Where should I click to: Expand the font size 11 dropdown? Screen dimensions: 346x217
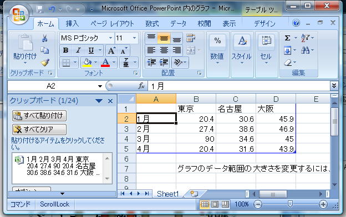134,38
